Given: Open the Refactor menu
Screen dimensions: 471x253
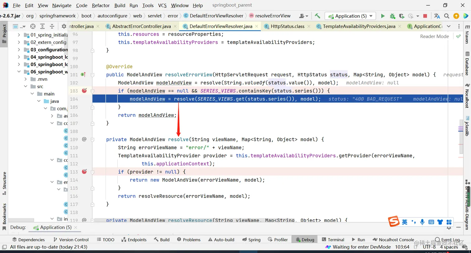Looking at the screenshot, I should (x=101, y=6).
